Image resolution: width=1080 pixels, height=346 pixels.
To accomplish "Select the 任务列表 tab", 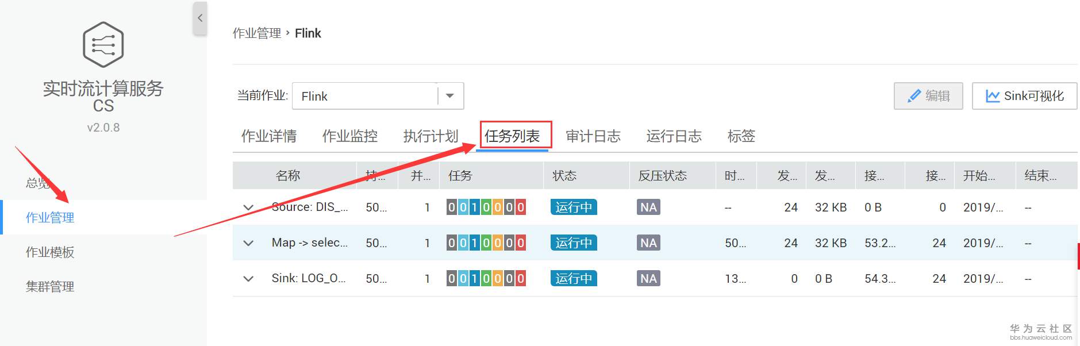I will point(512,136).
